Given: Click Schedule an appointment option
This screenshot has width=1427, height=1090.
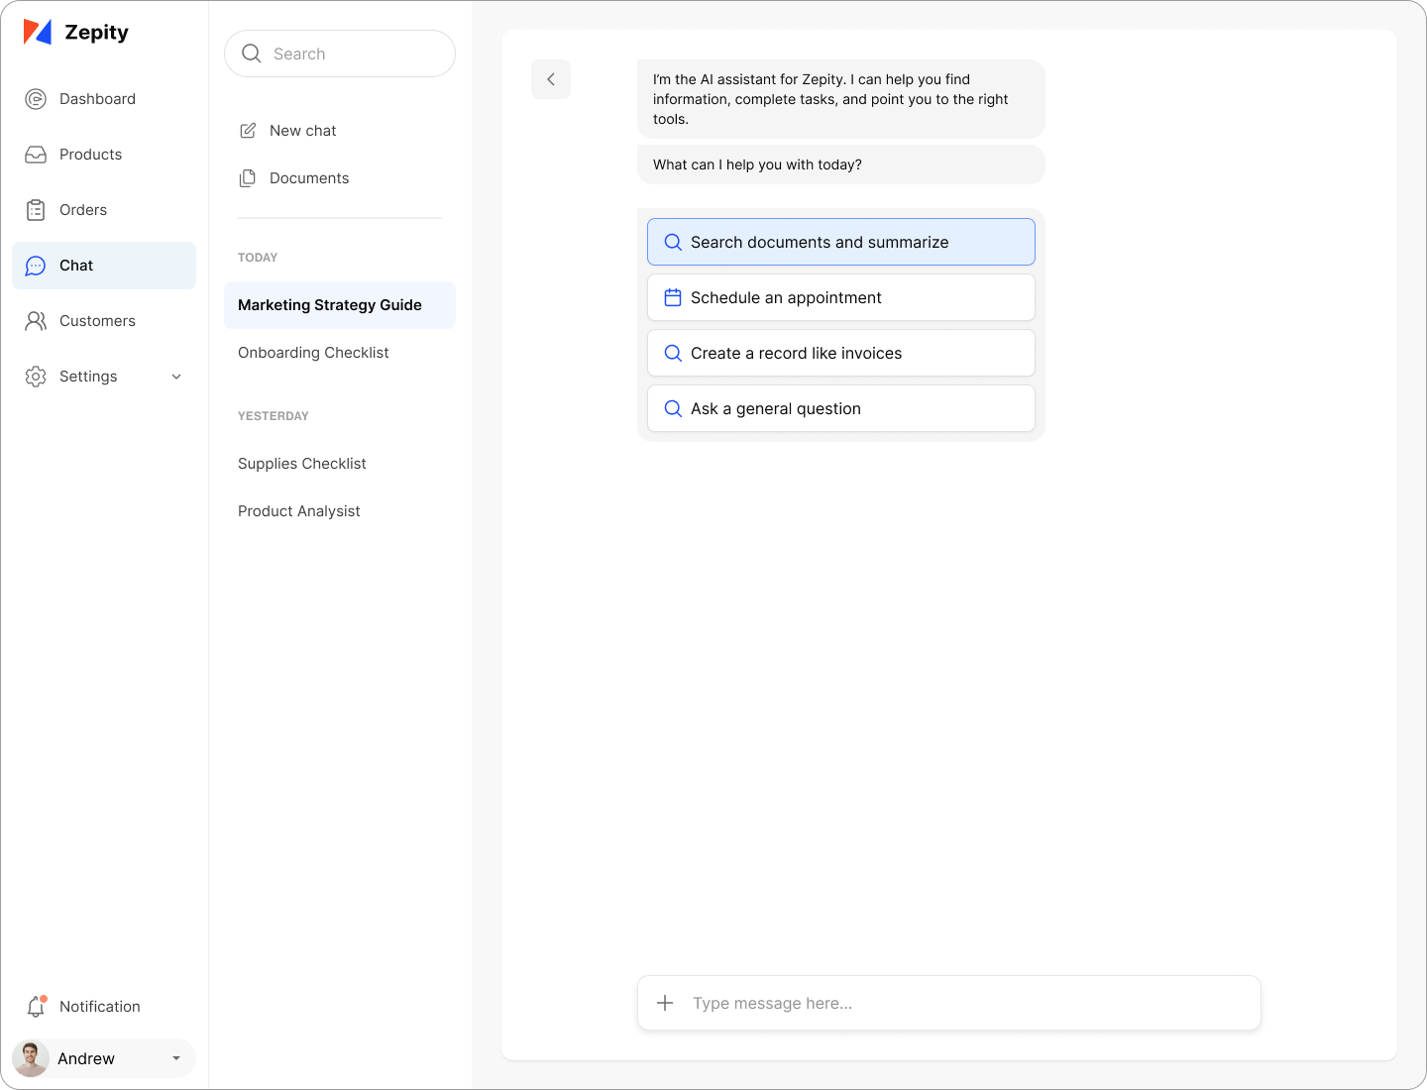Looking at the screenshot, I should [840, 297].
